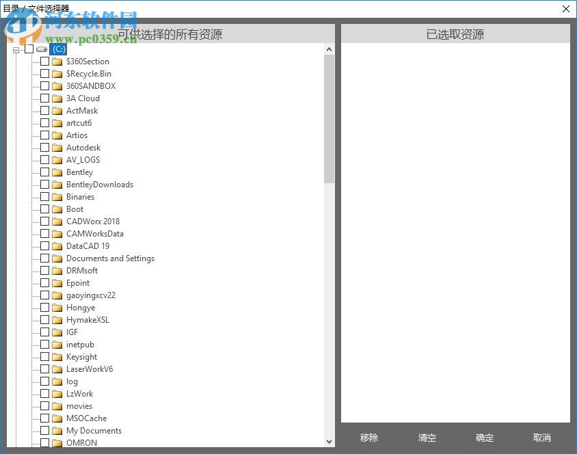Click the Boot folder icon

point(57,209)
